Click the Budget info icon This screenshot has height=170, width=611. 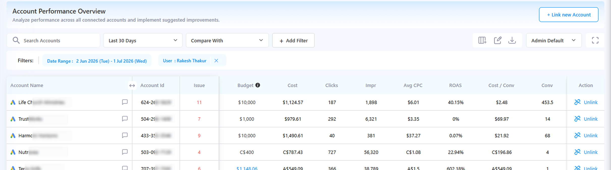point(258,85)
